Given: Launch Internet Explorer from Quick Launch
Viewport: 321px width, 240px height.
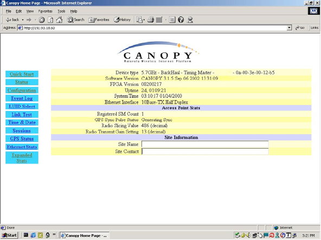Looking at the screenshot, I should [33, 235].
